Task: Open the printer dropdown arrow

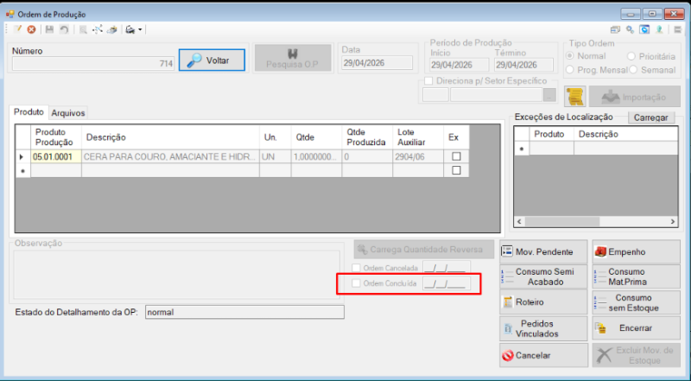Action: point(140,29)
